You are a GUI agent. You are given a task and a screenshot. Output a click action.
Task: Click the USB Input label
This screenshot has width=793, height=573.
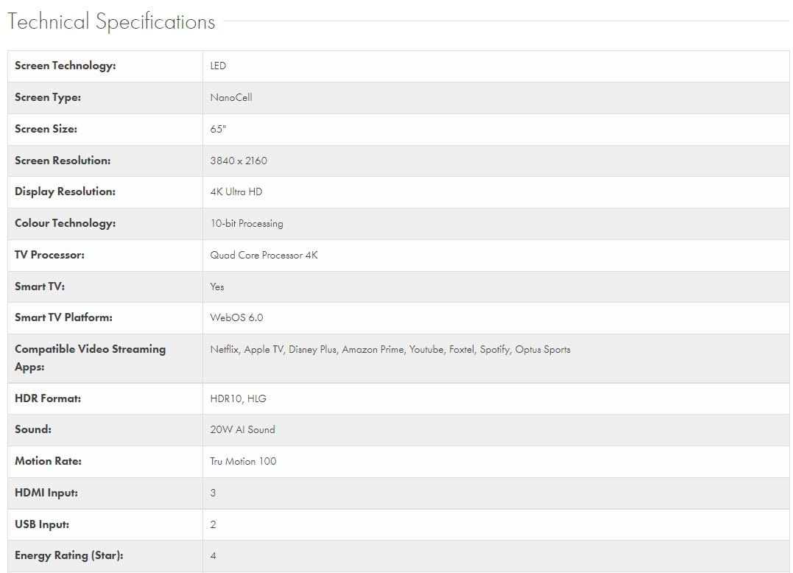tap(42, 524)
